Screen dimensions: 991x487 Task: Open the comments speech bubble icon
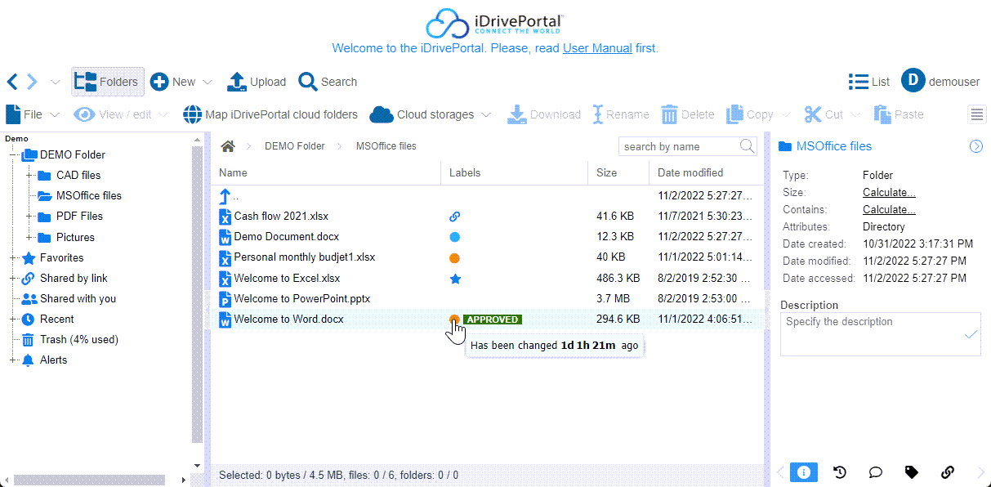pyautogui.click(x=875, y=471)
